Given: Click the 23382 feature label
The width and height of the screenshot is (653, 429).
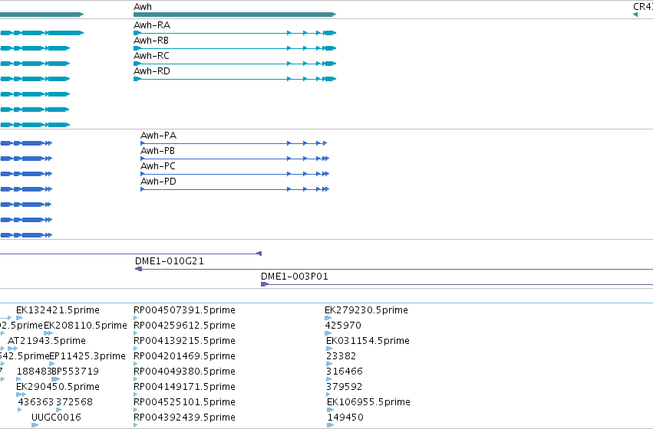Looking at the screenshot, I should pos(341,356).
